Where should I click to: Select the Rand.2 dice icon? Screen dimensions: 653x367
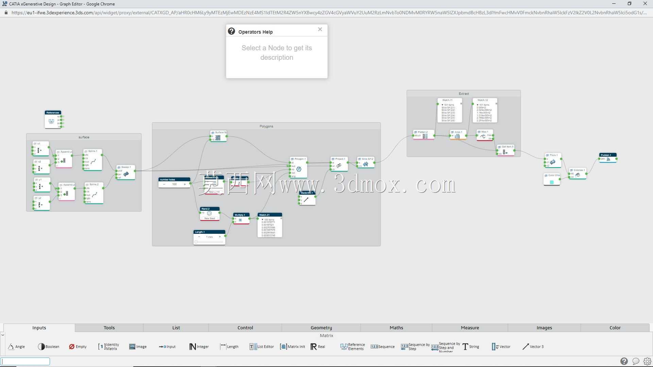click(210, 213)
